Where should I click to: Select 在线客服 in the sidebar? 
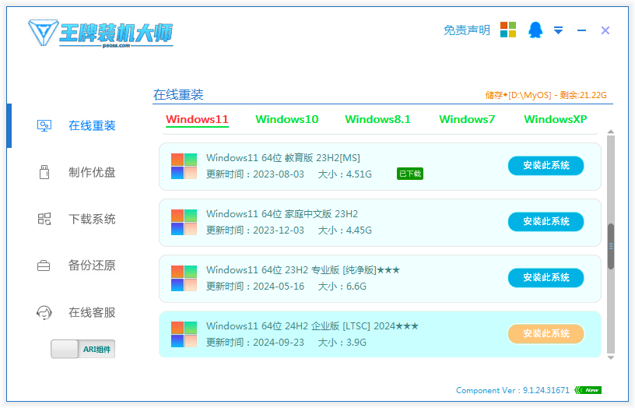pyautogui.click(x=92, y=312)
